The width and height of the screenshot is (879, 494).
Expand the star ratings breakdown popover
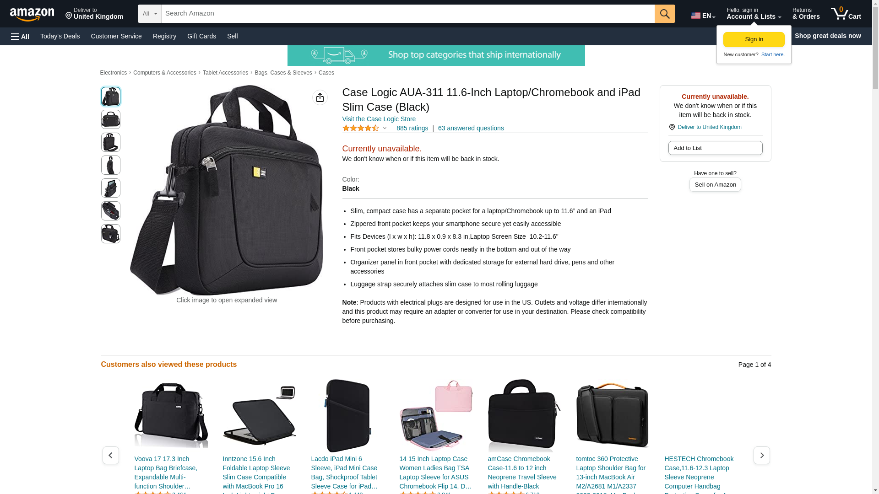coord(385,128)
